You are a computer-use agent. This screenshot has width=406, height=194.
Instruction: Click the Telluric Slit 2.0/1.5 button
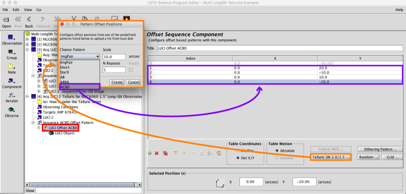tap(330, 157)
